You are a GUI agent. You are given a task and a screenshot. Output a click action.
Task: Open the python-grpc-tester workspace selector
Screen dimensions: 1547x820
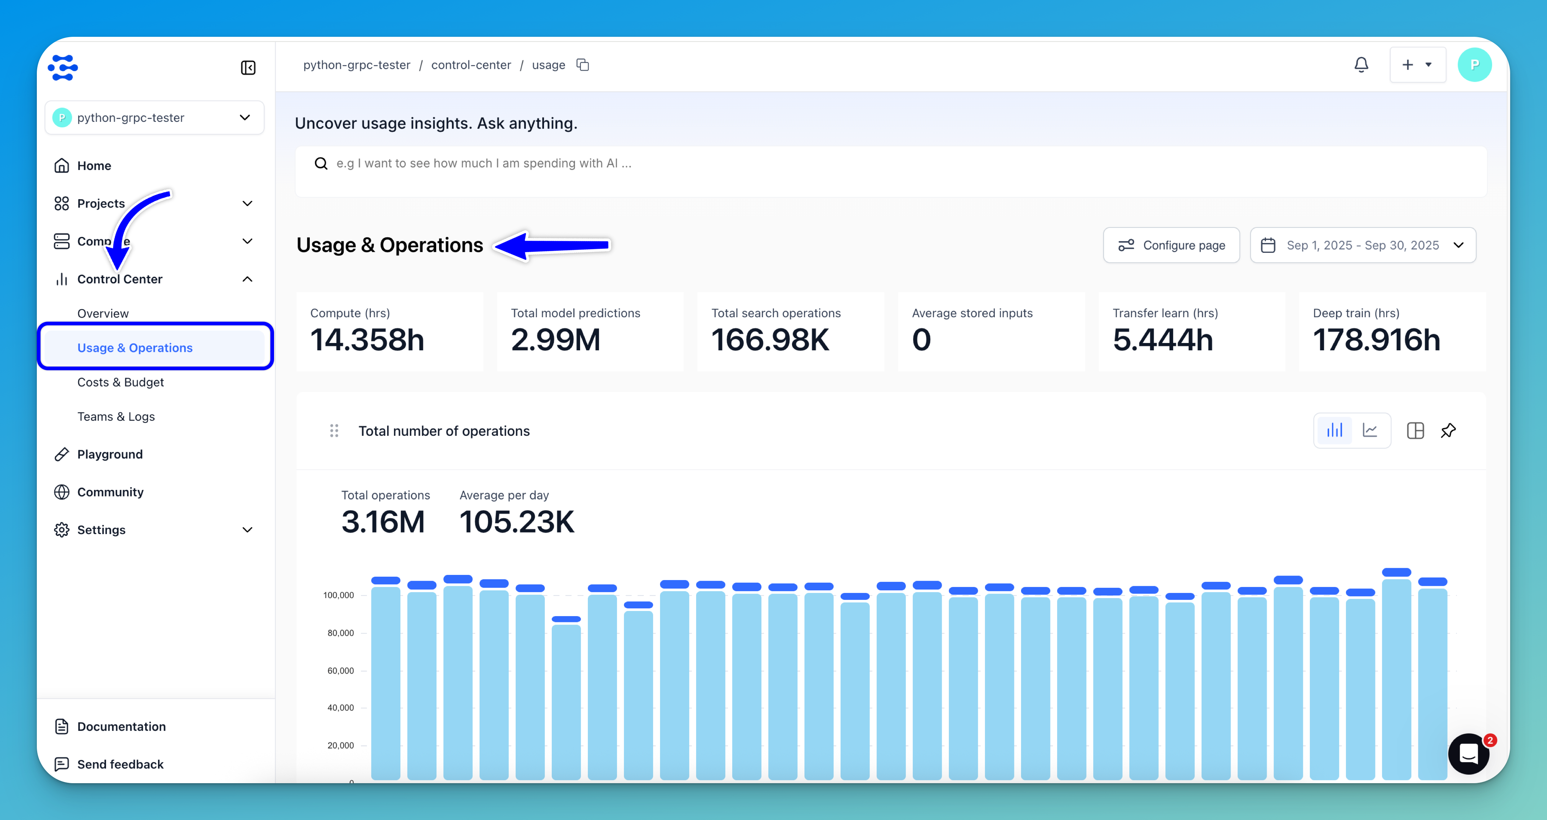(x=154, y=117)
